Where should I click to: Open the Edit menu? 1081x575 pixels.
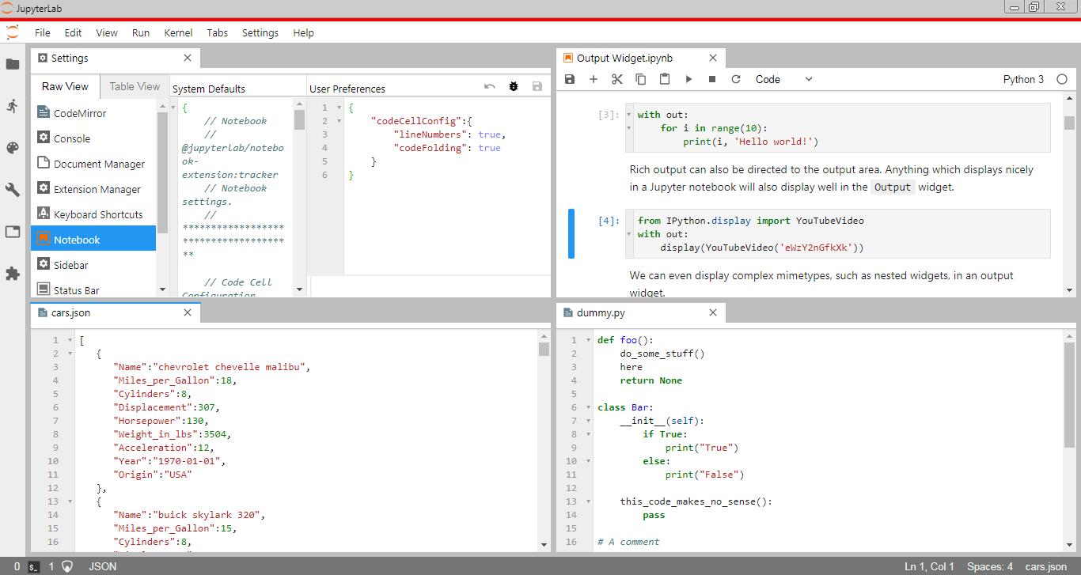tap(73, 32)
